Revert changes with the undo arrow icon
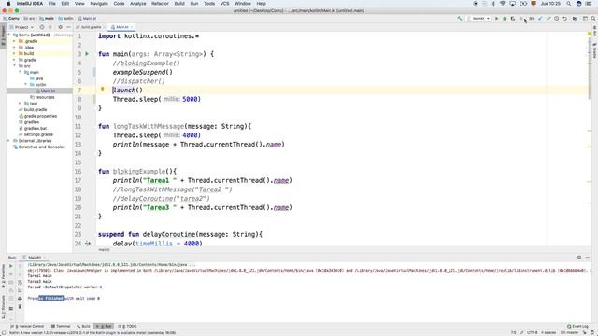Image resolution: width=598 pixels, height=336 pixels. coord(564,19)
